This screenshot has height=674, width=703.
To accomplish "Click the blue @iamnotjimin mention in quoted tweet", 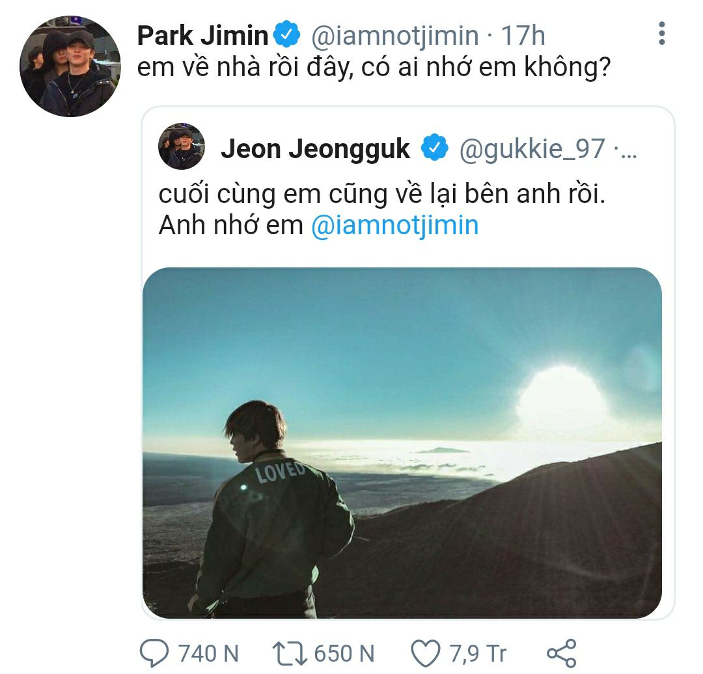I will 395,225.
